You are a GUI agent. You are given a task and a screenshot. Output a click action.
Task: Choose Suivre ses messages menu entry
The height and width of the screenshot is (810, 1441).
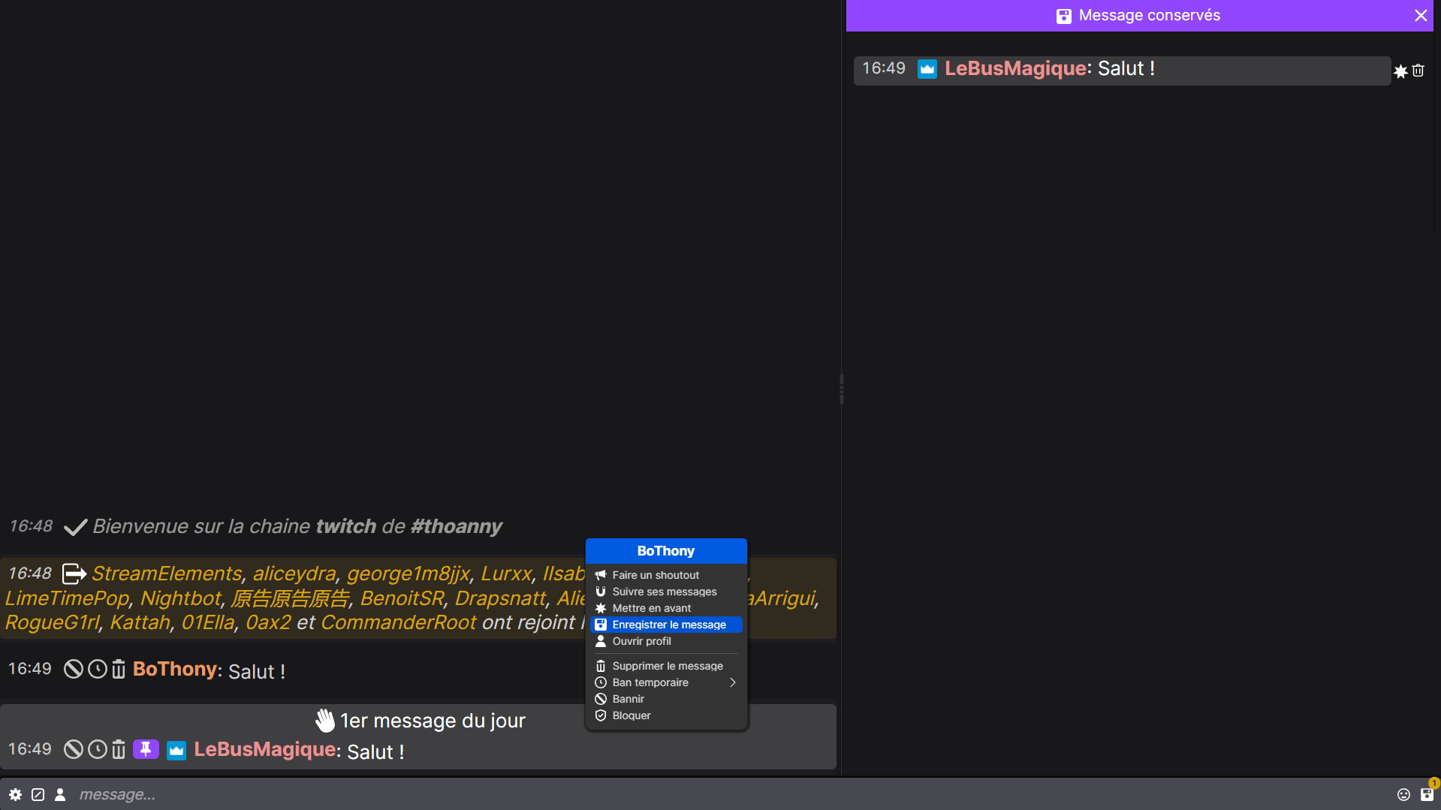click(x=666, y=592)
